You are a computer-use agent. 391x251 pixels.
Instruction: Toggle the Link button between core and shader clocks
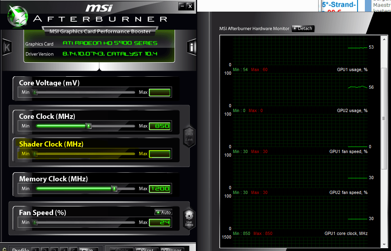(x=189, y=137)
